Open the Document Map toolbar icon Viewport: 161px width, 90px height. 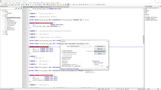coord(48,4)
